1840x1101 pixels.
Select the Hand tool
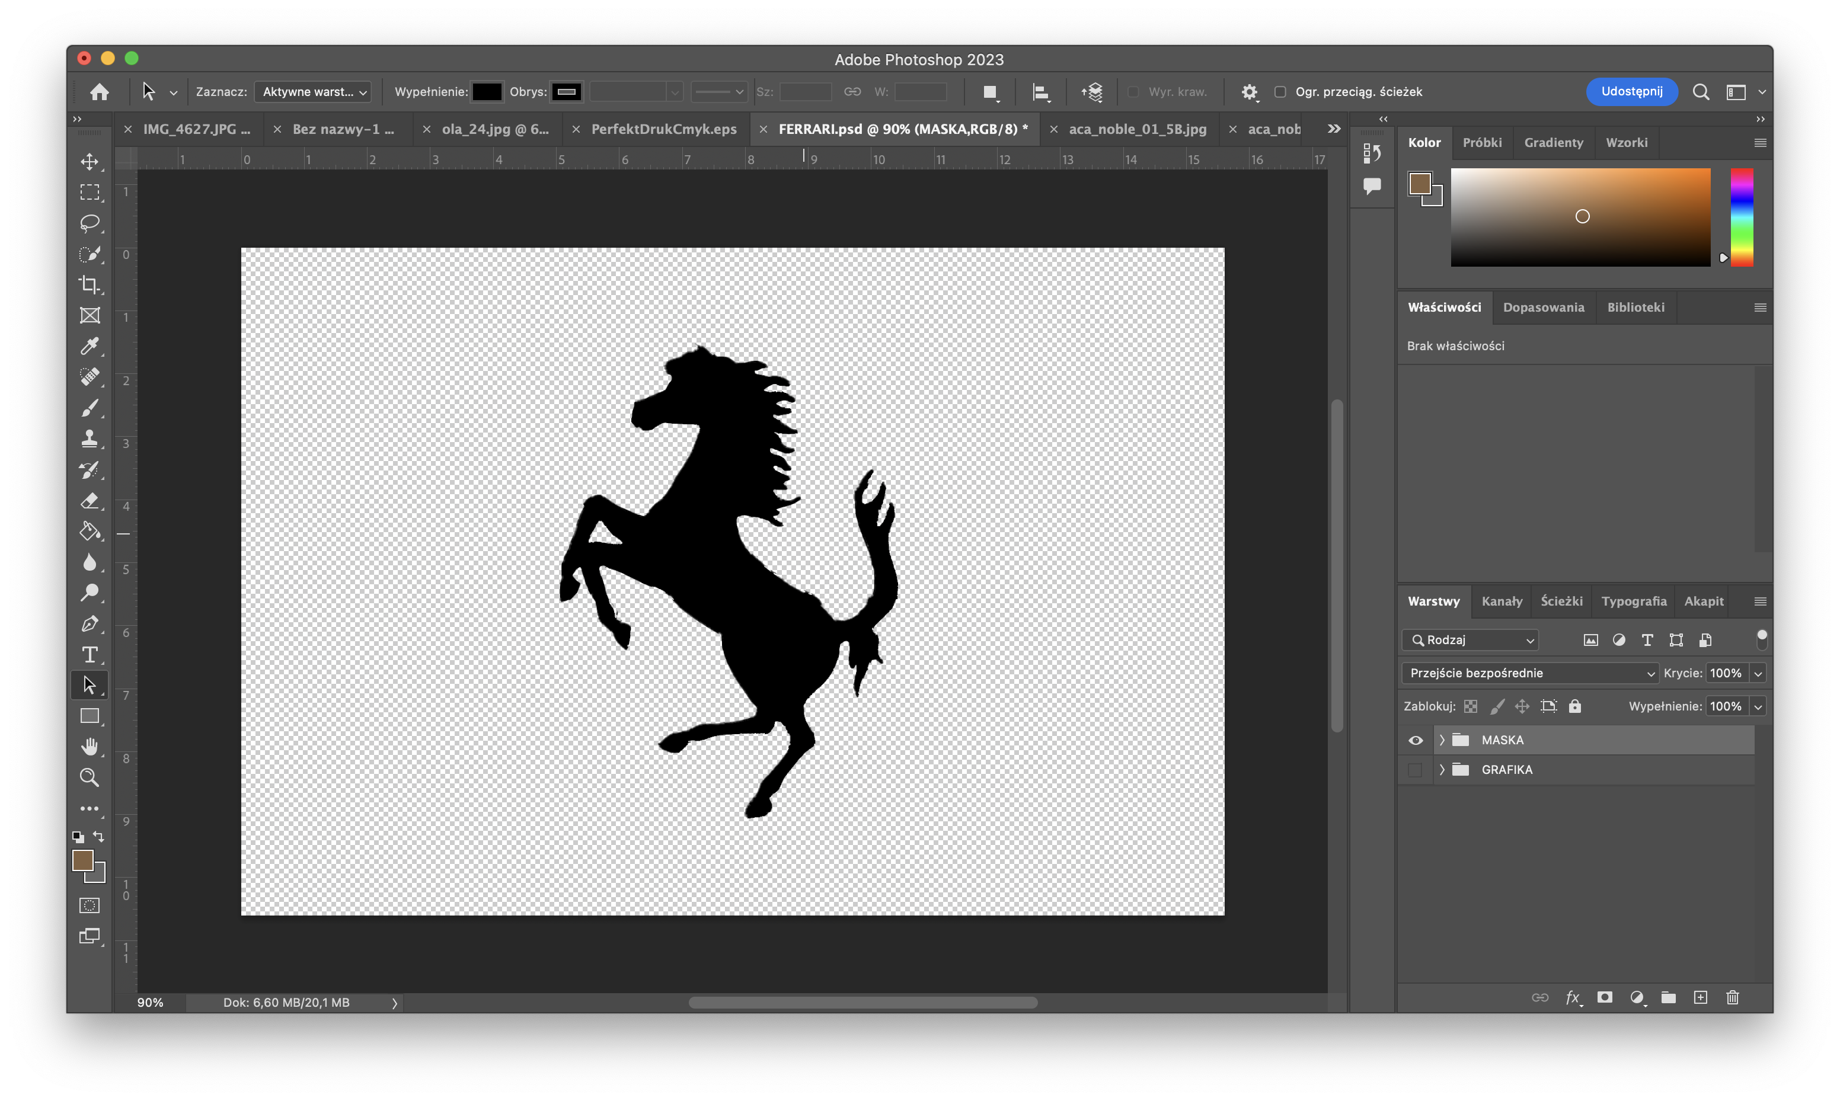click(x=90, y=747)
